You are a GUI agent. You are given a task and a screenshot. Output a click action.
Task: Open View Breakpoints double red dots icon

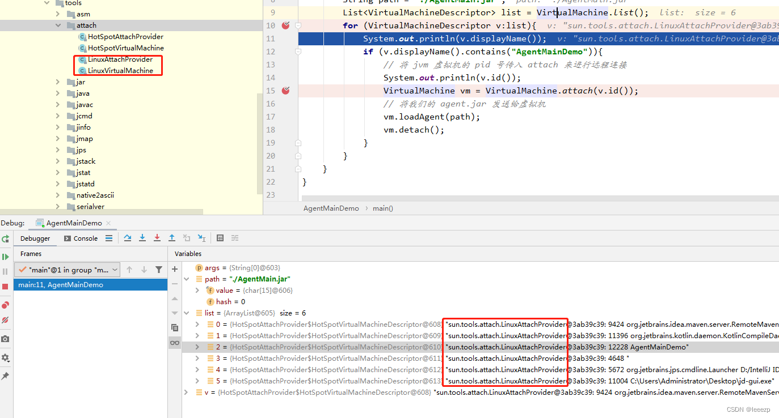click(x=5, y=305)
